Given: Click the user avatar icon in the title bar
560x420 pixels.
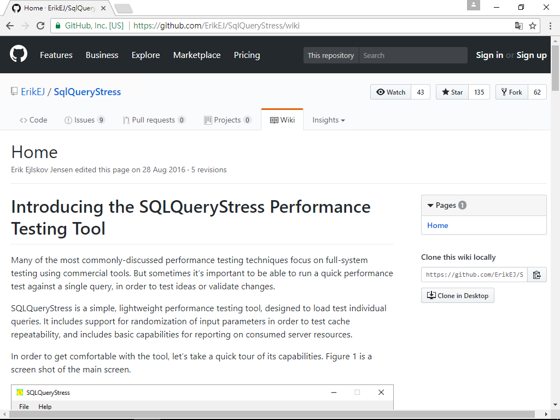Looking at the screenshot, I should pyautogui.click(x=474, y=7).
